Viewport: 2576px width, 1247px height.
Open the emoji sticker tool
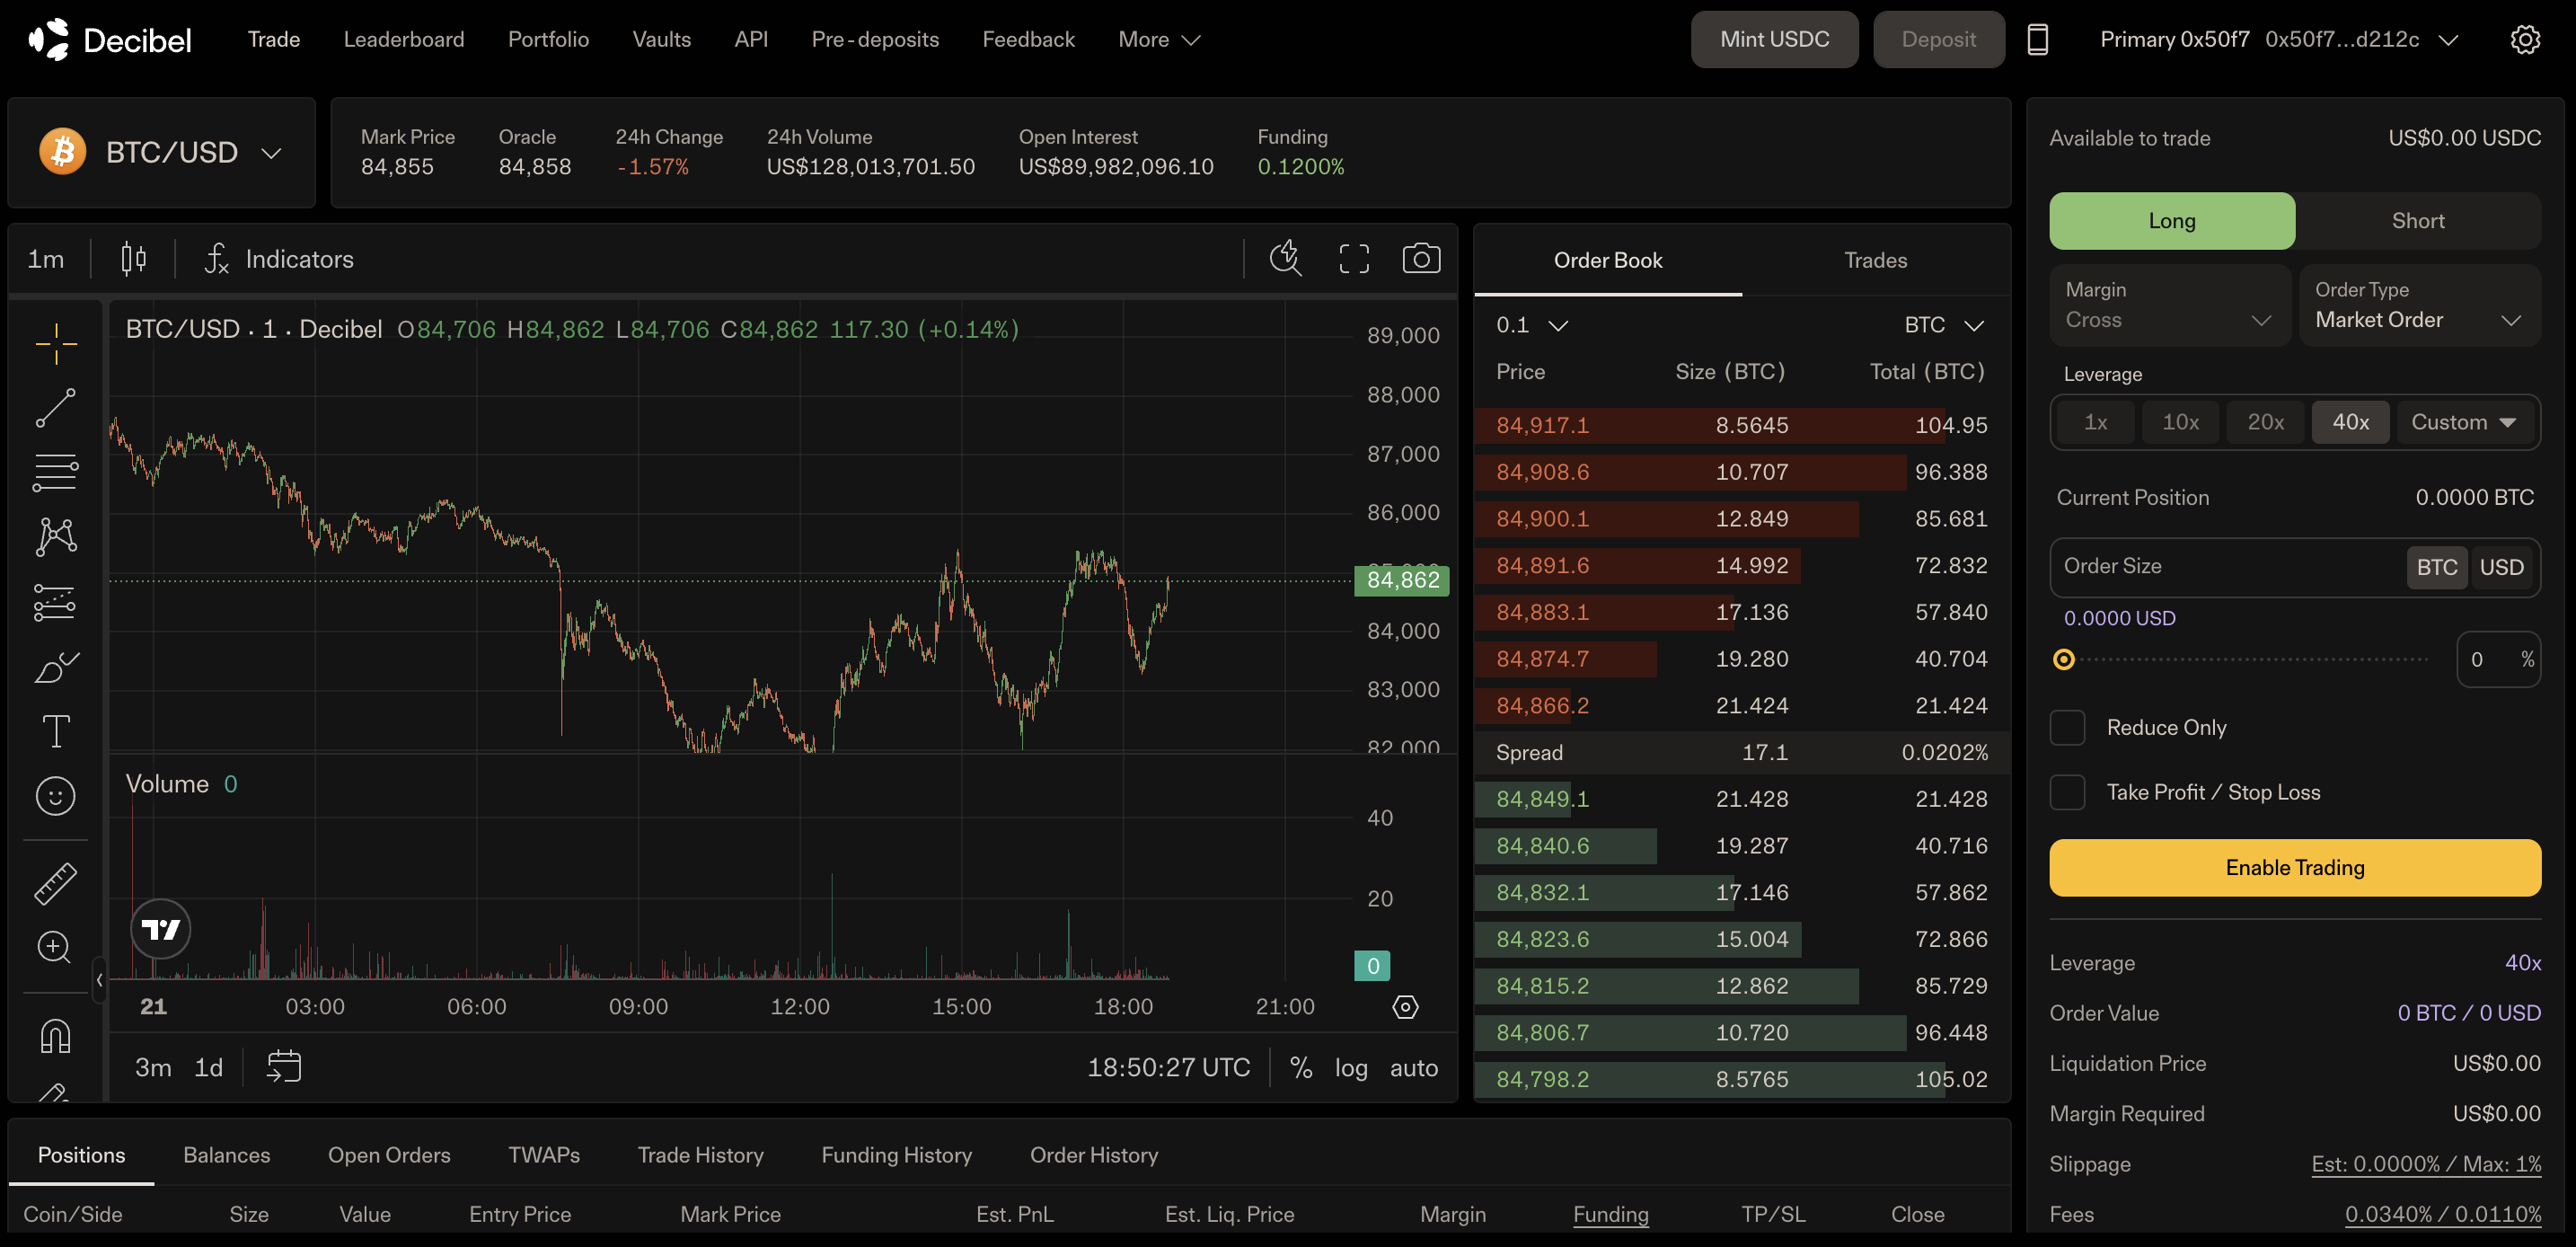coord(56,796)
